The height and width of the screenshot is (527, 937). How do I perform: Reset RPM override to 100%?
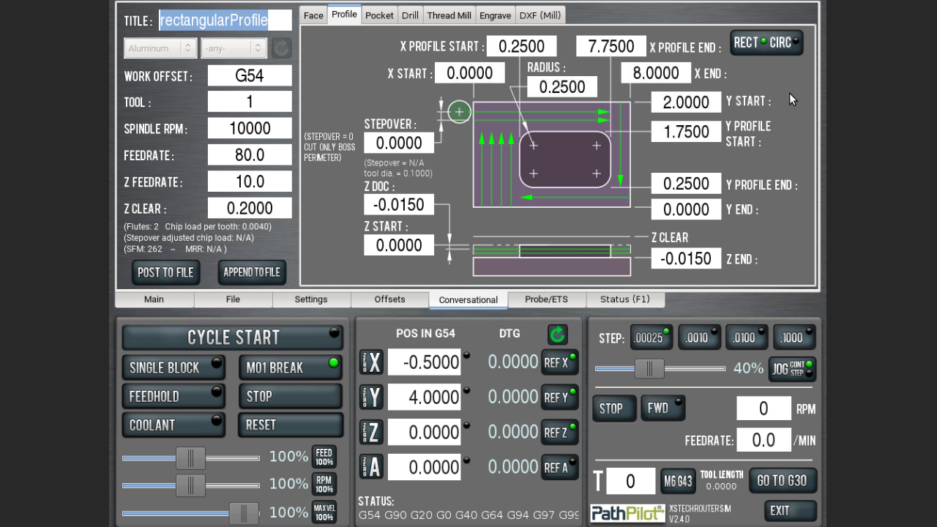(x=324, y=484)
